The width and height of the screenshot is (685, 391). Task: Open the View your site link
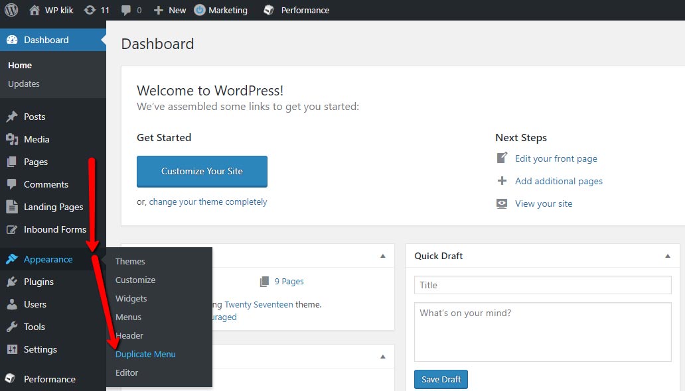(544, 204)
